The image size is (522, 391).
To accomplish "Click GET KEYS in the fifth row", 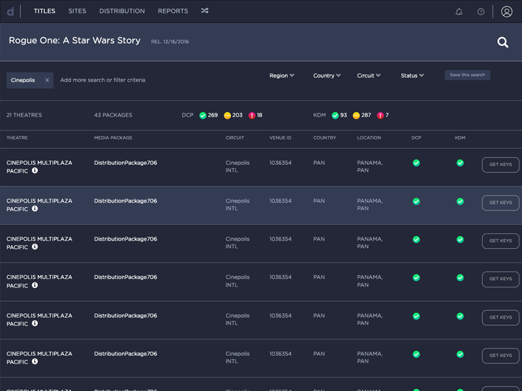I will [500, 317].
